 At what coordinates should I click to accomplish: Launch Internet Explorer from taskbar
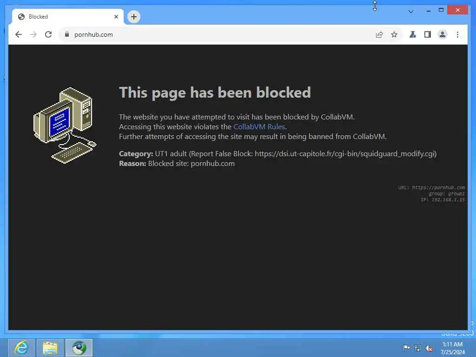coord(21,348)
